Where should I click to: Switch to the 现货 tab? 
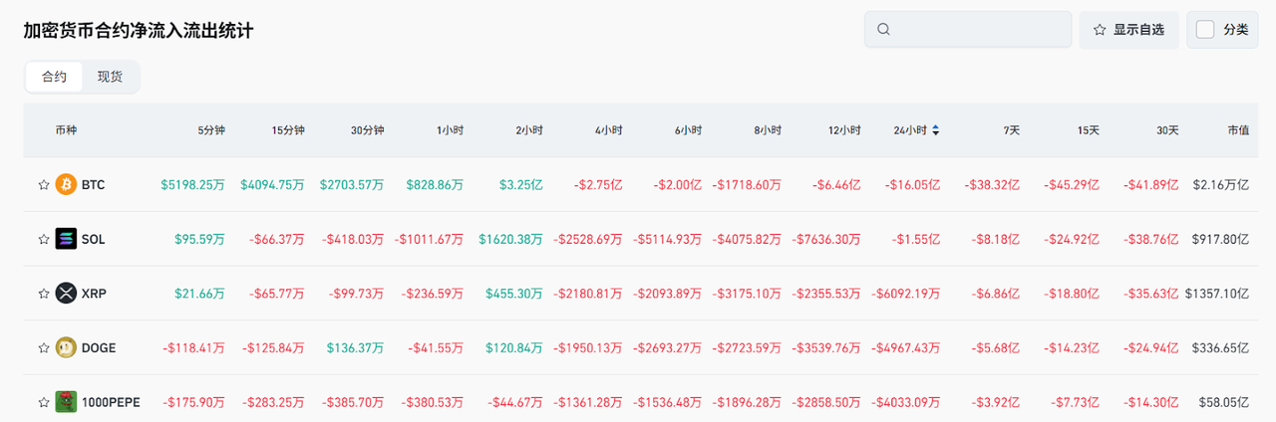pyautogui.click(x=110, y=77)
